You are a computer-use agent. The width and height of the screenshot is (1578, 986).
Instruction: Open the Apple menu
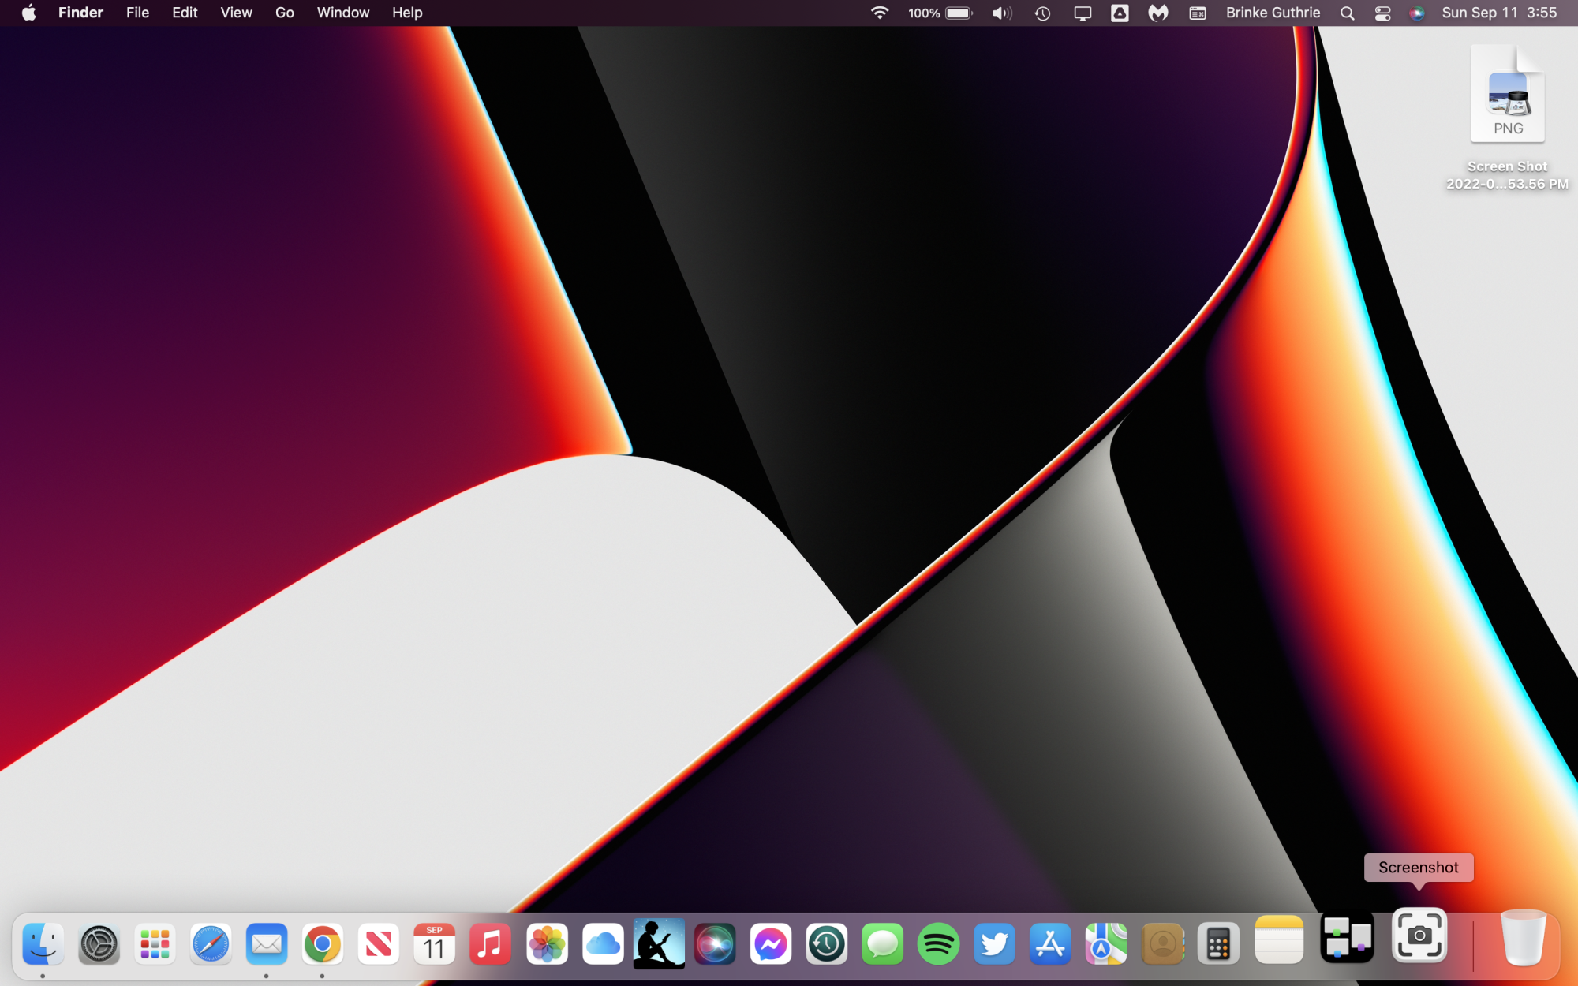[x=29, y=13]
